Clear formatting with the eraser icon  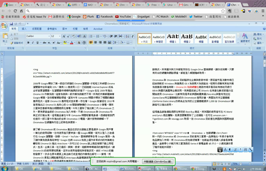[74, 36]
